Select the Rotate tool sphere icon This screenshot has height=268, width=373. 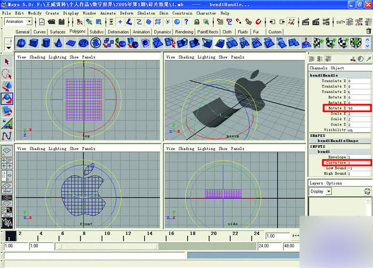click(x=6, y=98)
